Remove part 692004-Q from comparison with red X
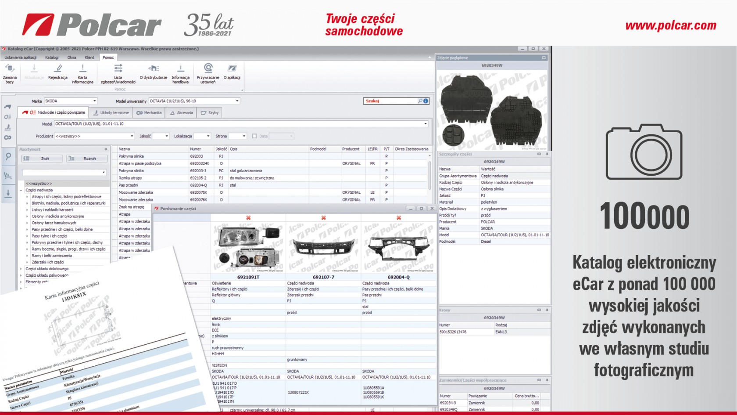This screenshot has width=737, height=415. [398, 218]
